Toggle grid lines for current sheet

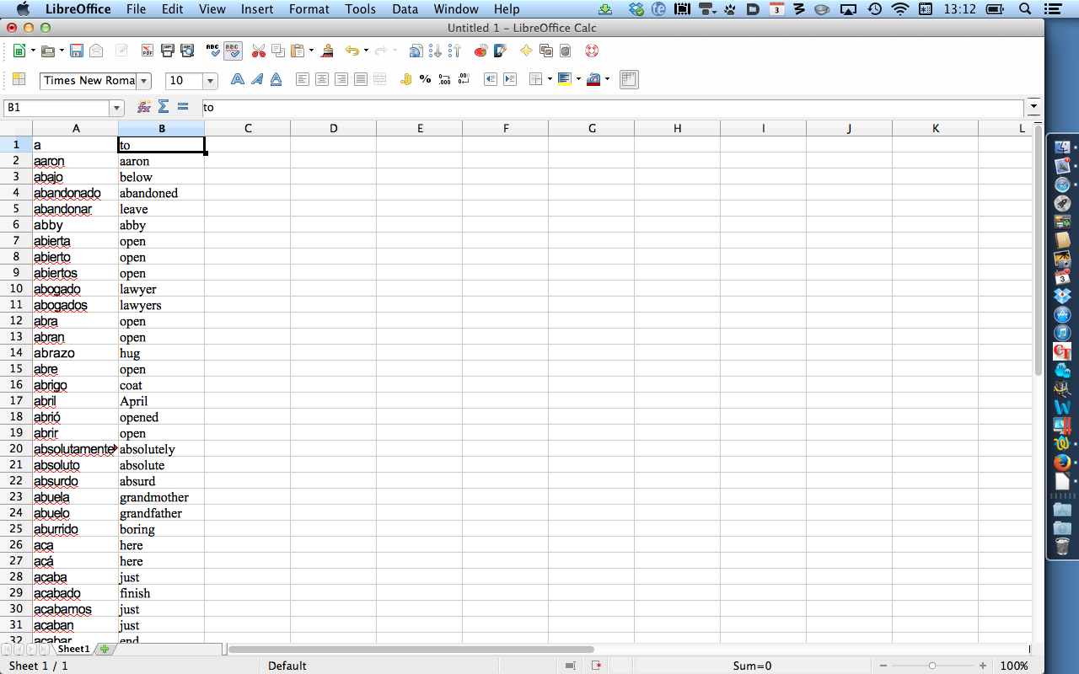pos(628,79)
